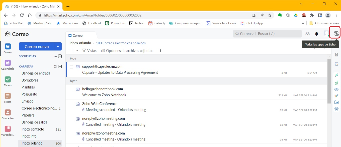This screenshot has width=341, height=147.
Task: Open the Notas app in sidebar
Action: click(8, 98)
